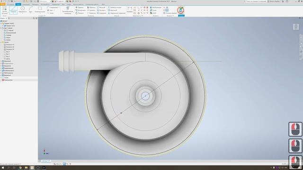The width and height of the screenshot is (303, 170).
Task: Select the Дуга (Arc) tool
Action: 31,9
